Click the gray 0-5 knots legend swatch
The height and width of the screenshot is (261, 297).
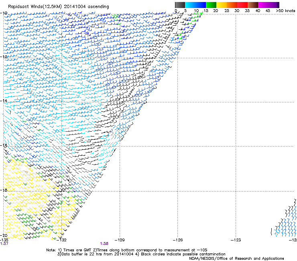pos(180,5)
